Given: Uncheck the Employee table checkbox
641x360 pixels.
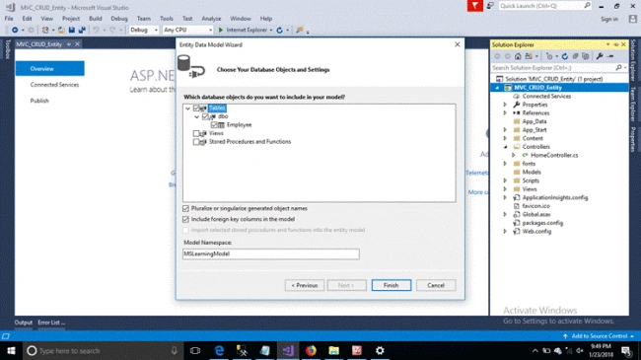Looking at the screenshot, I should (x=214, y=125).
